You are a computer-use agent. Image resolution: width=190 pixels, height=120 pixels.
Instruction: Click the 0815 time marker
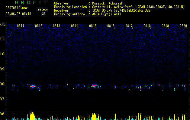[x=93, y=26]
